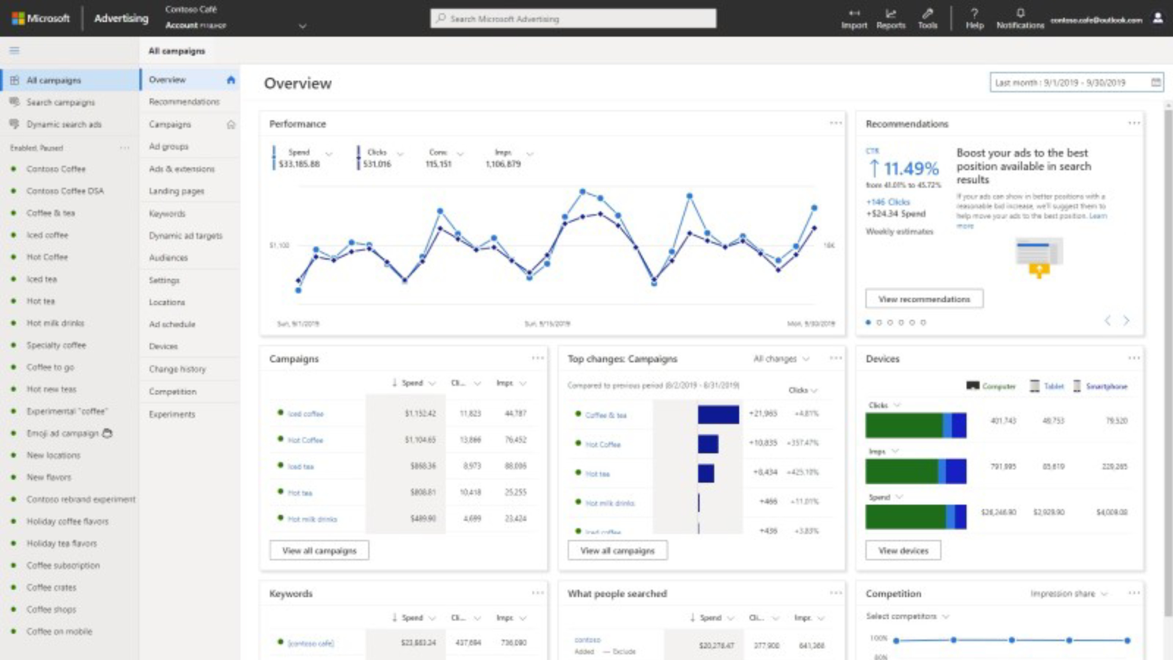This screenshot has height=660, width=1173.
Task: Open the Keywords menu item
Action: tap(167, 214)
